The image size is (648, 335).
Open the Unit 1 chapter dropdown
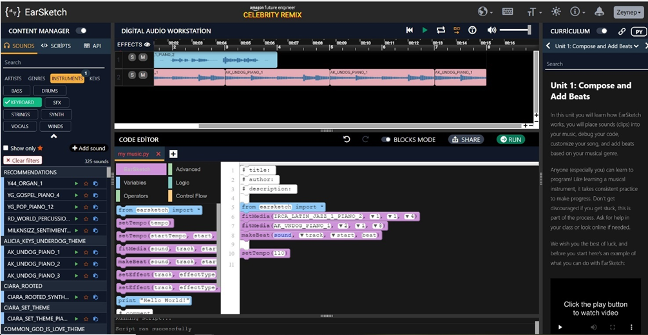[x=596, y=46]
